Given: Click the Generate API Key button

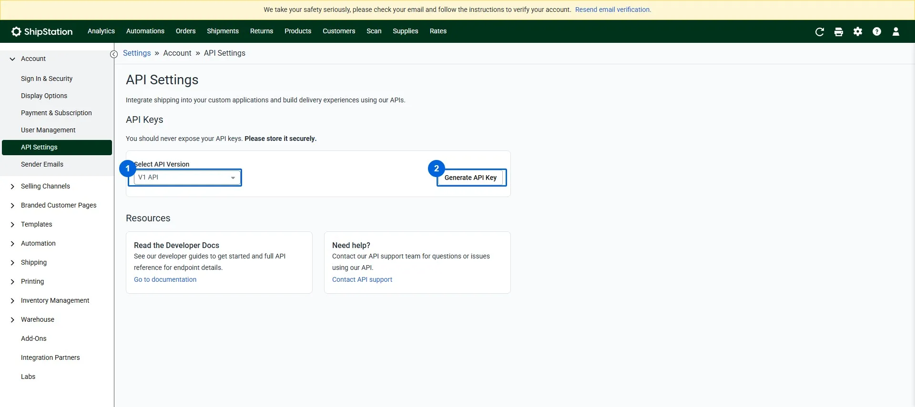Looking at the screenshot, I should pos(470,178).
